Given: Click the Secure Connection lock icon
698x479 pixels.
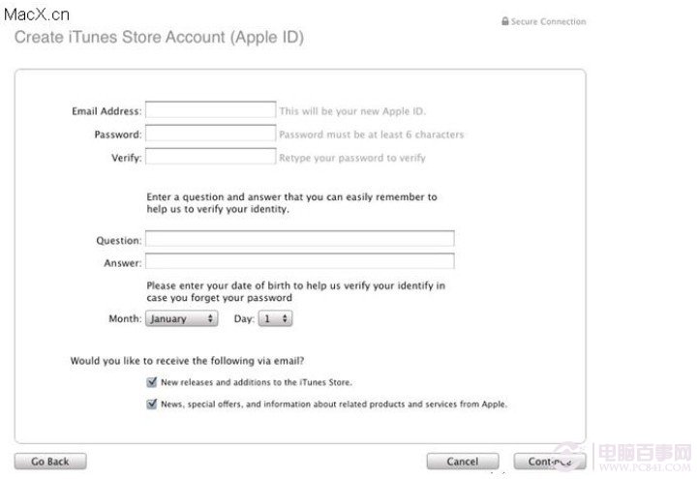Looking at the screenshot, I should point(504,21).
